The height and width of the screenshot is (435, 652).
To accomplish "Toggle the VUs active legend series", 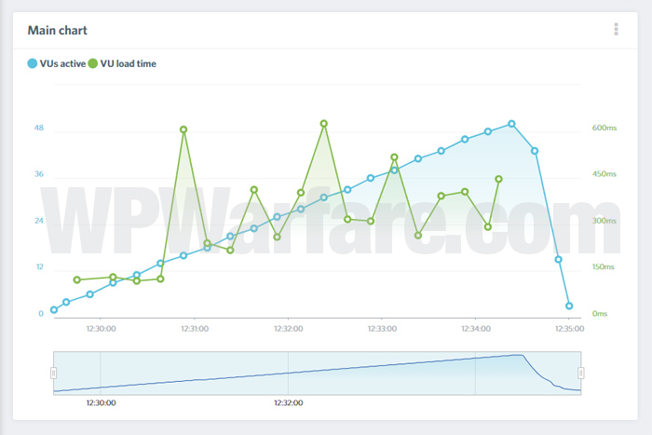I will pyautogui.click(x=57, y=63).
